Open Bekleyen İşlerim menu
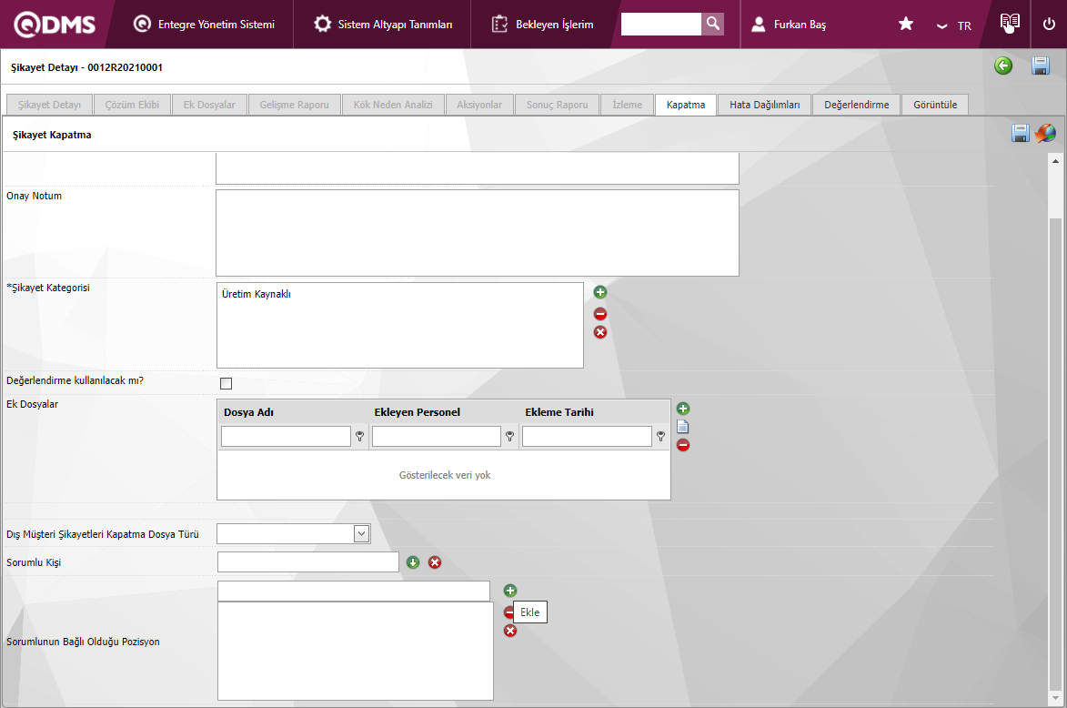 543,25
